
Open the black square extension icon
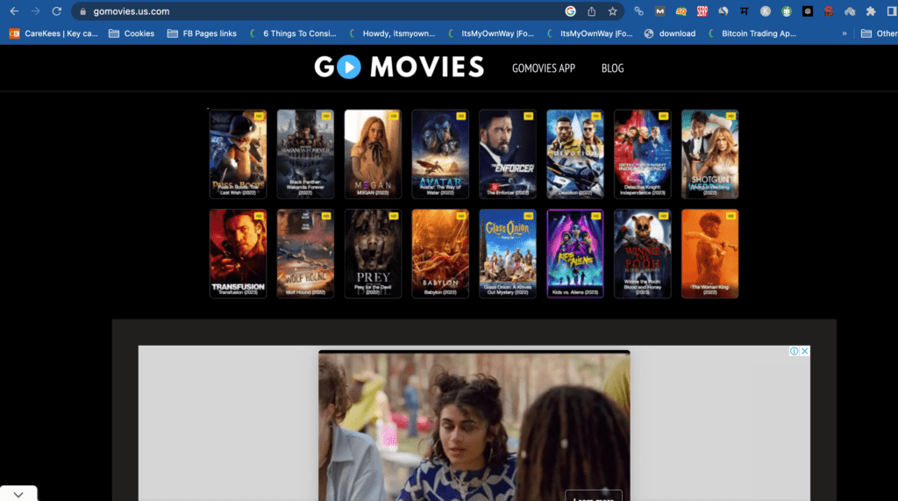point(808,11)
